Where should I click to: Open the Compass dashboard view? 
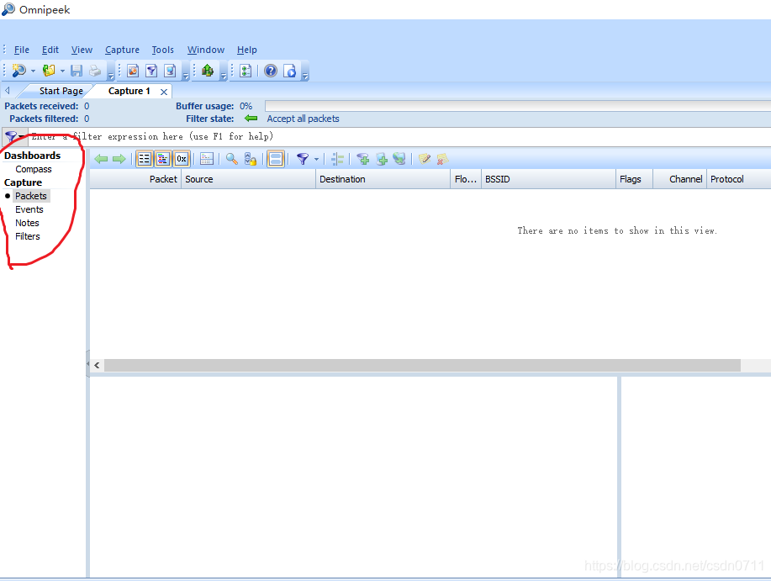pos(34,169)
